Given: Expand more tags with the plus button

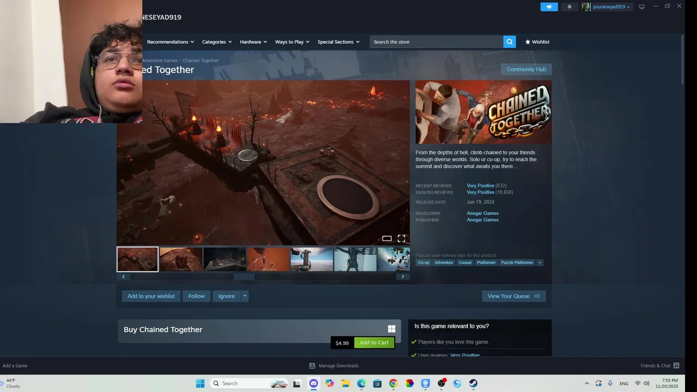Looking at the screenshot, I should coord(540,262).
